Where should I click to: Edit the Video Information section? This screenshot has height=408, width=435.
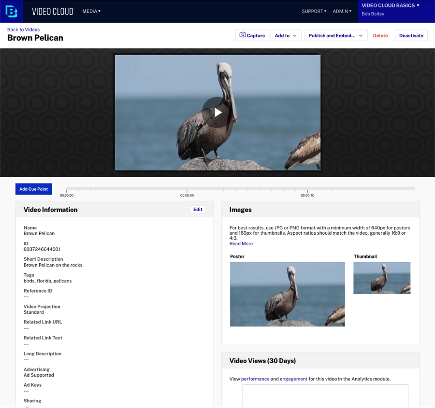[198, 210]
